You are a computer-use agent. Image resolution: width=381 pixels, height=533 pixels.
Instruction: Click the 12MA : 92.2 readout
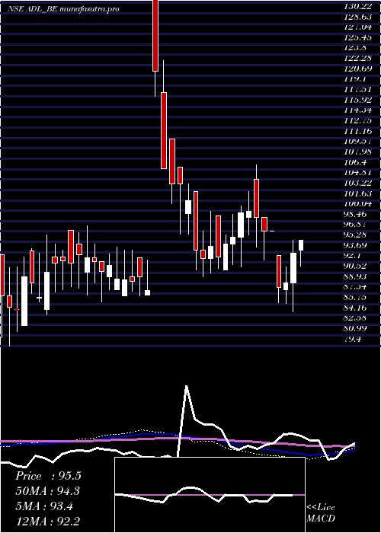point(48,522)
